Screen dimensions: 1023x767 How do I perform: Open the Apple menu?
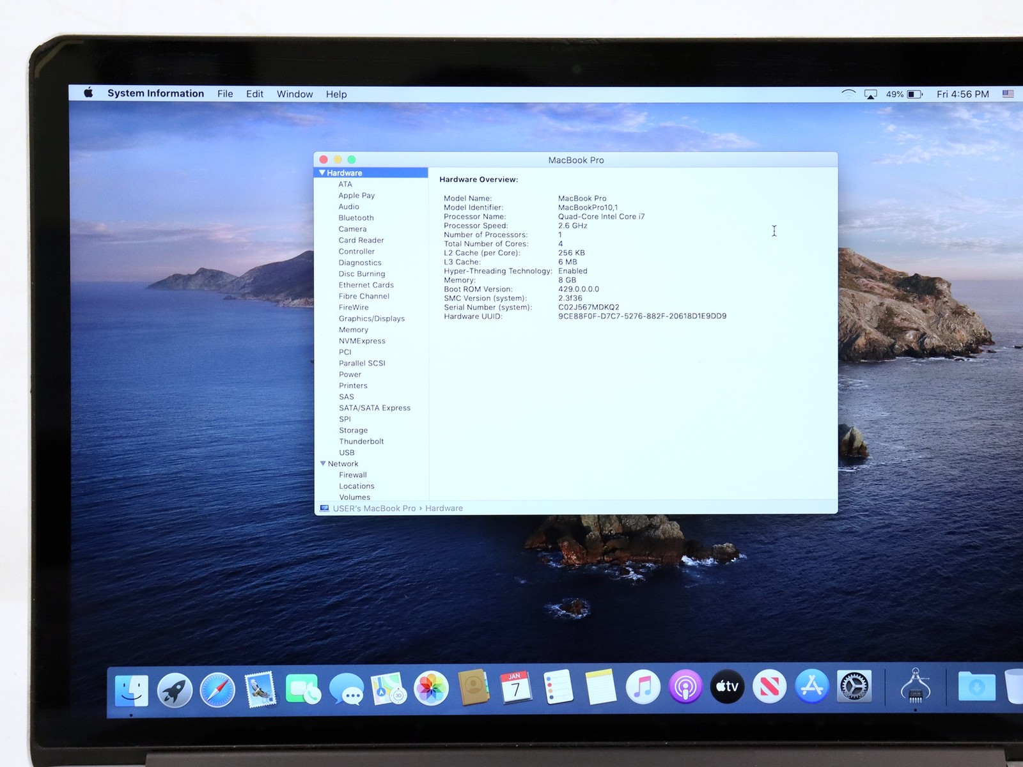coord(88,93)
